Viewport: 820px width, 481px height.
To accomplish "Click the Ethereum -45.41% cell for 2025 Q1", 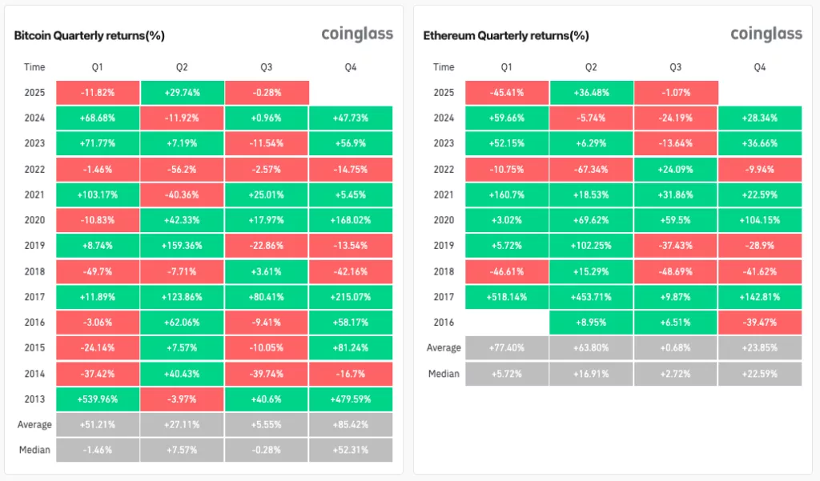I will [506, 92].
